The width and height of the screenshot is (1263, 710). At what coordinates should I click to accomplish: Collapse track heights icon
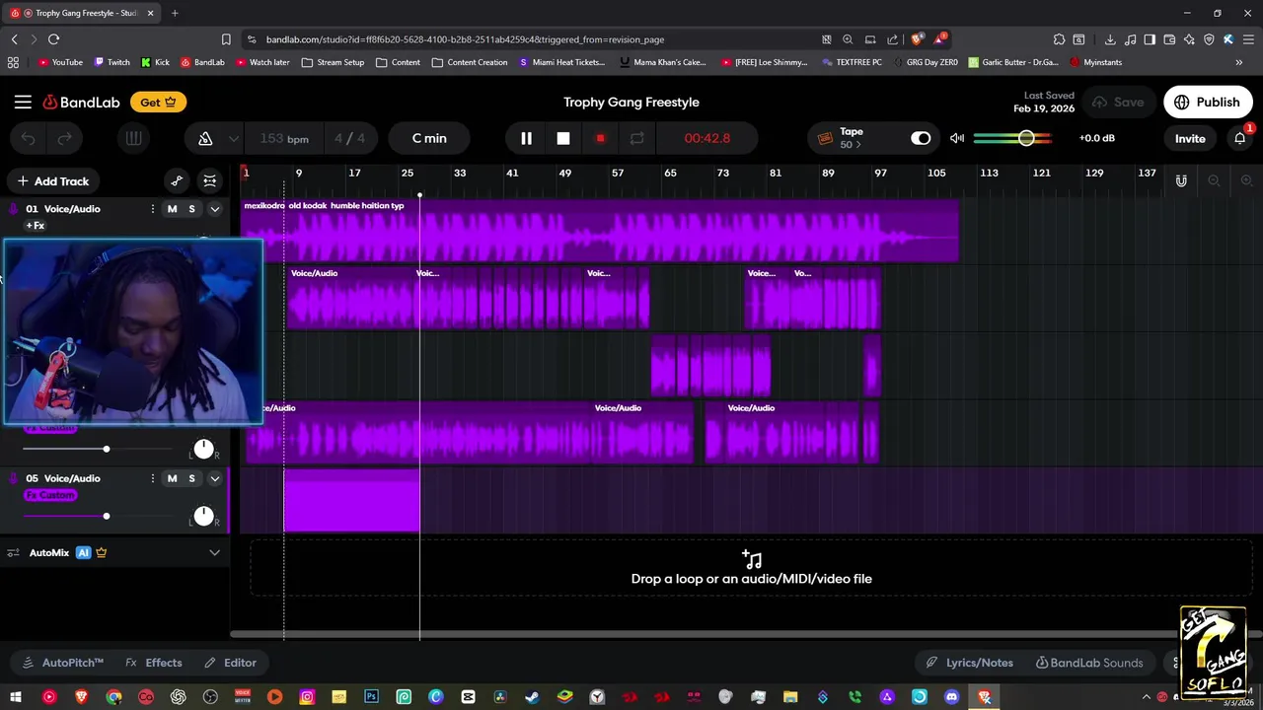coord(210,180)
